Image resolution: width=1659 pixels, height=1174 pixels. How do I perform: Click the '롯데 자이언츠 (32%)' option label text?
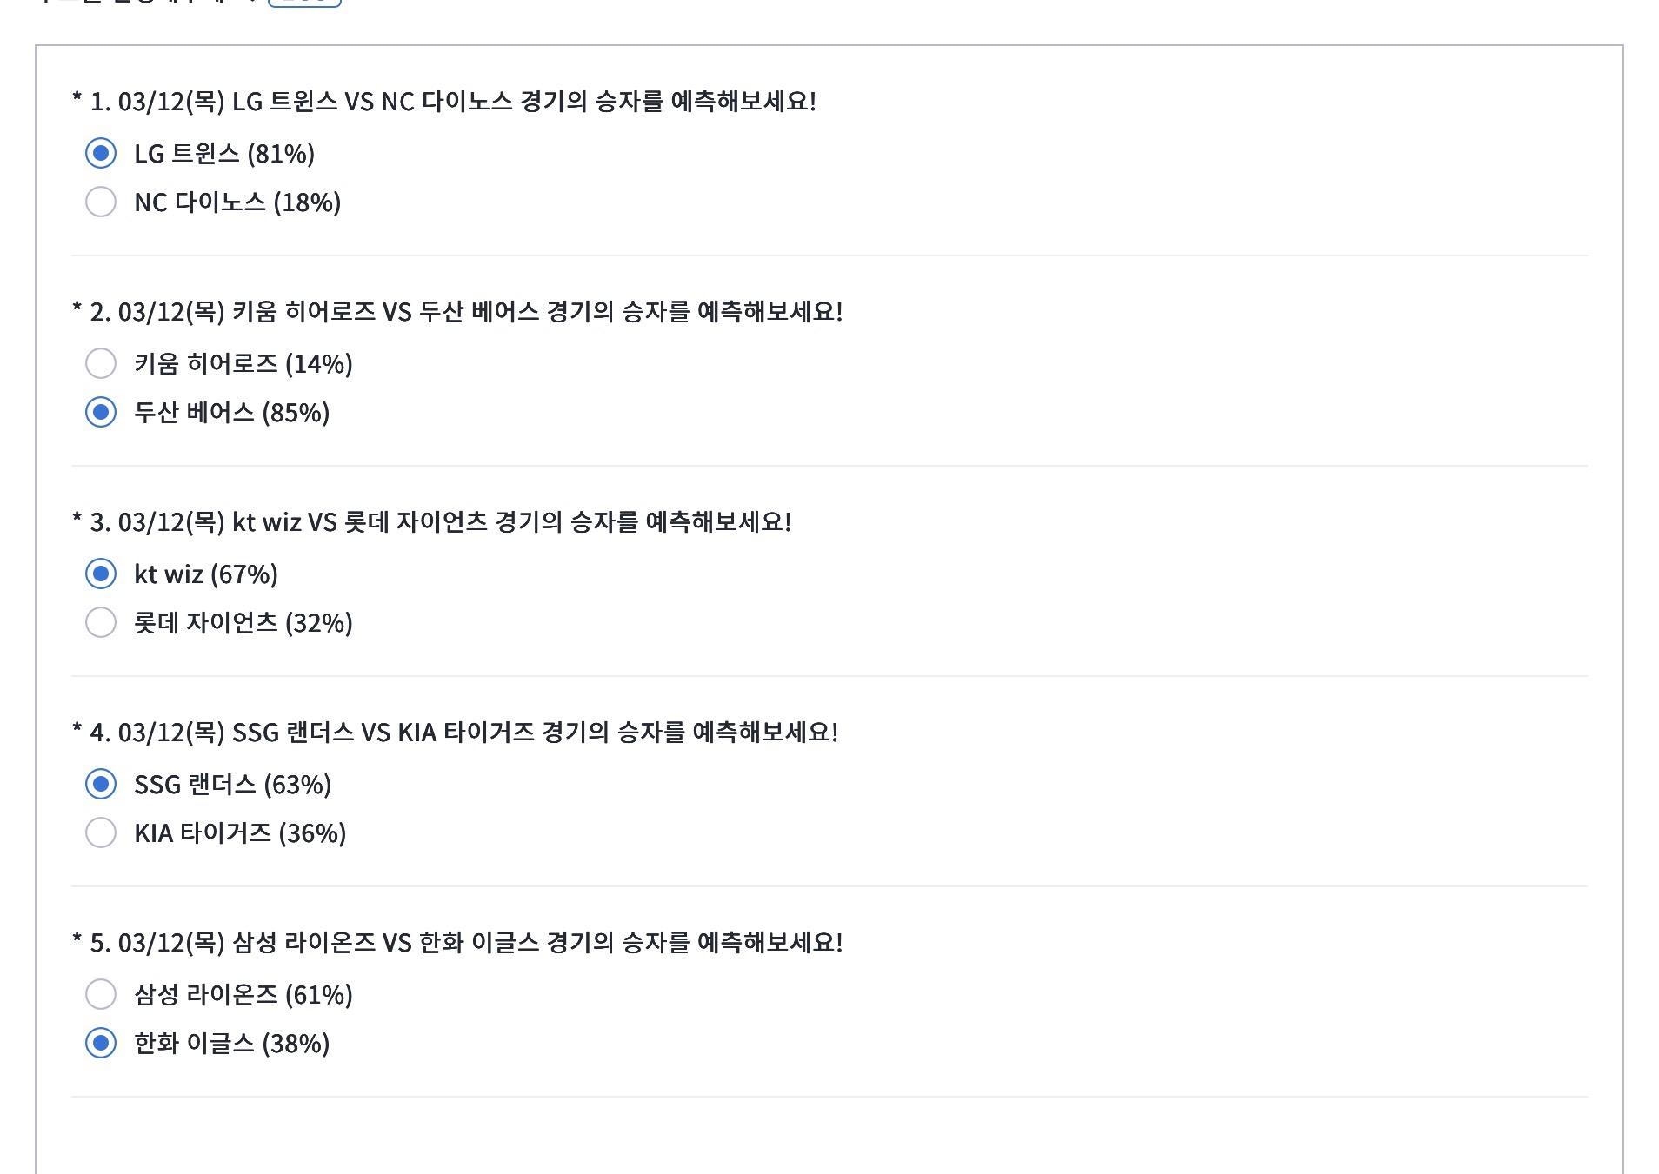(x=243, y=623)
